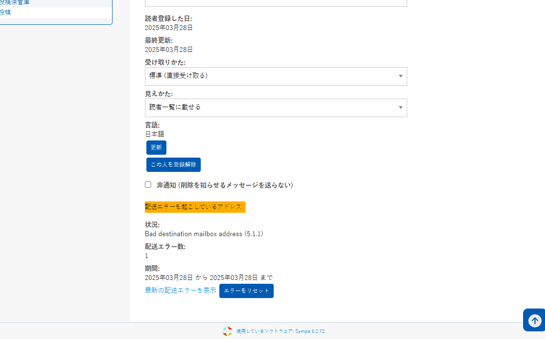The height and width of the screenshot is (339, 545).
Task: Click the 配送エラー数 label
Action: (165, 247)
